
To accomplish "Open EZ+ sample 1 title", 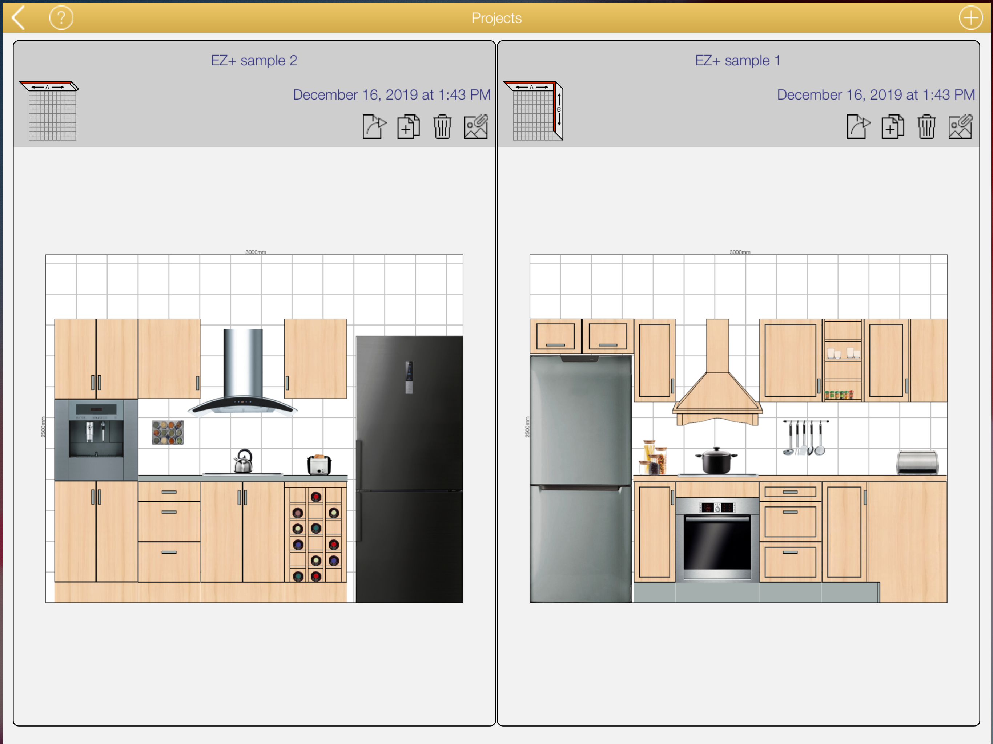I will (738, 60).
